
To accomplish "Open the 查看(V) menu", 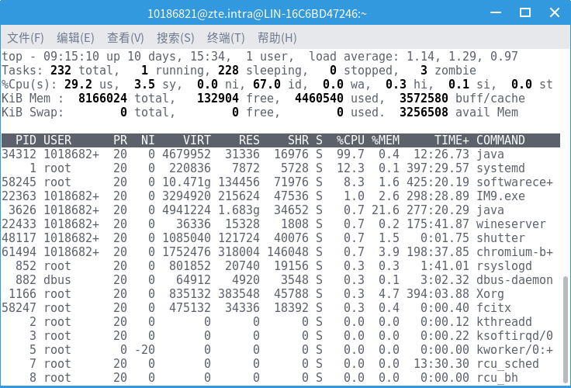I will point(126,38).
